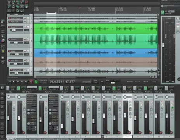Open ReaComp insert on Kick 2 Room strip
The image size is (180, 140).
[32, 96]
